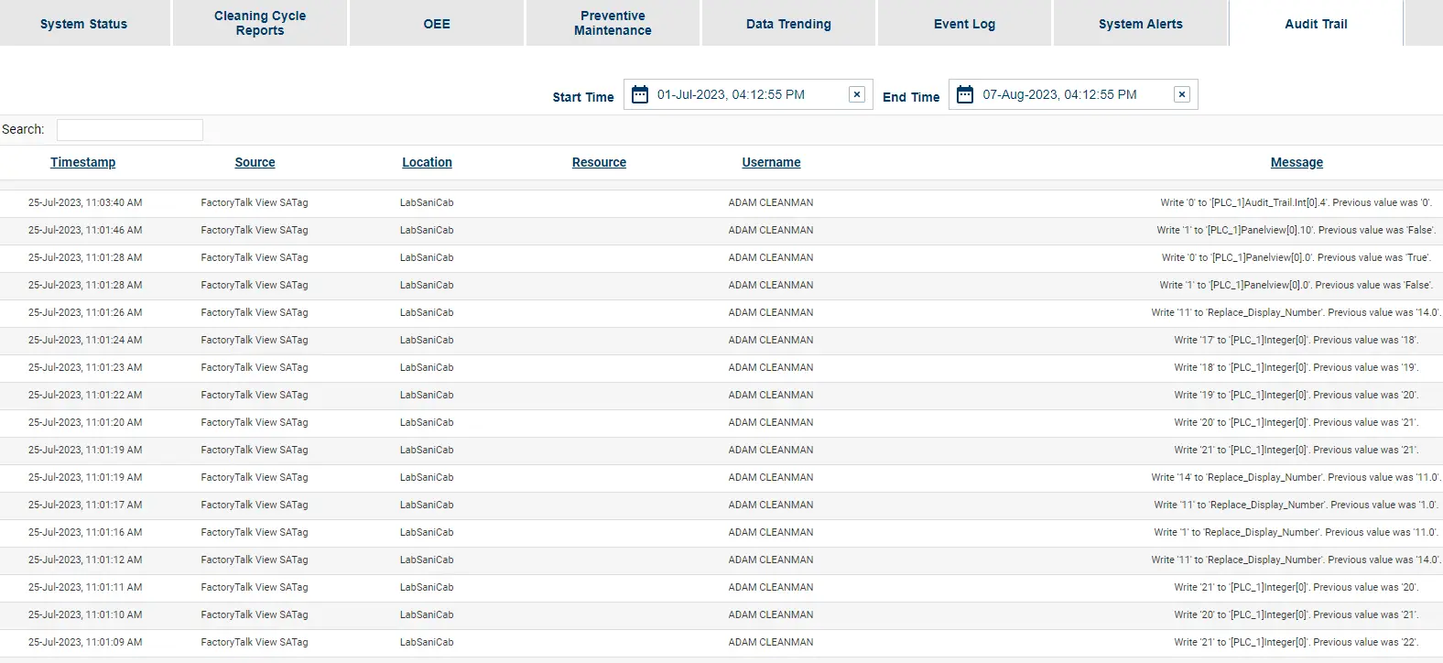Sort by Username column header
Image resolution: width=1443 pixels, height=663 pixels.
click(x=771, y=162)
